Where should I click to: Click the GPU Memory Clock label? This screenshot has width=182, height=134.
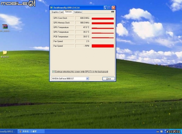pyautogui.click(x=63, y=23)
